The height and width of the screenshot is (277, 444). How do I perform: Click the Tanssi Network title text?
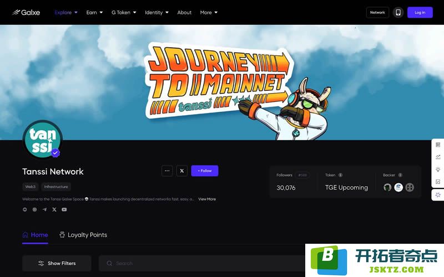[53, 172]
